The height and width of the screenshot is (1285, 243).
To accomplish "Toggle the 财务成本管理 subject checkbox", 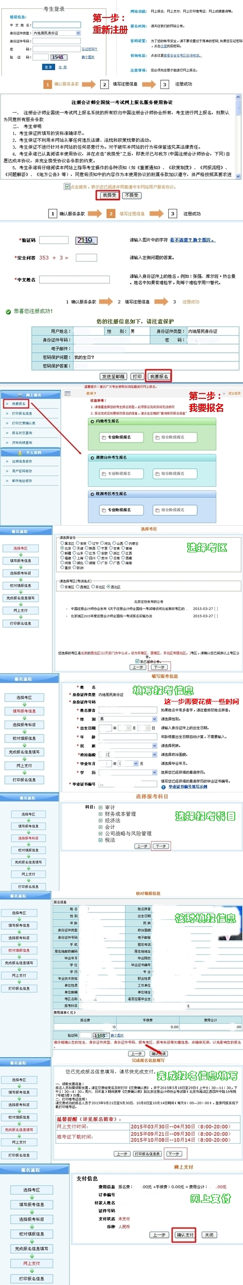I will tap(100, 814).
